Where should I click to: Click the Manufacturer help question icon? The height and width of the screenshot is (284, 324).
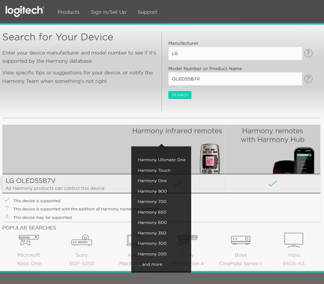[308, 53]
